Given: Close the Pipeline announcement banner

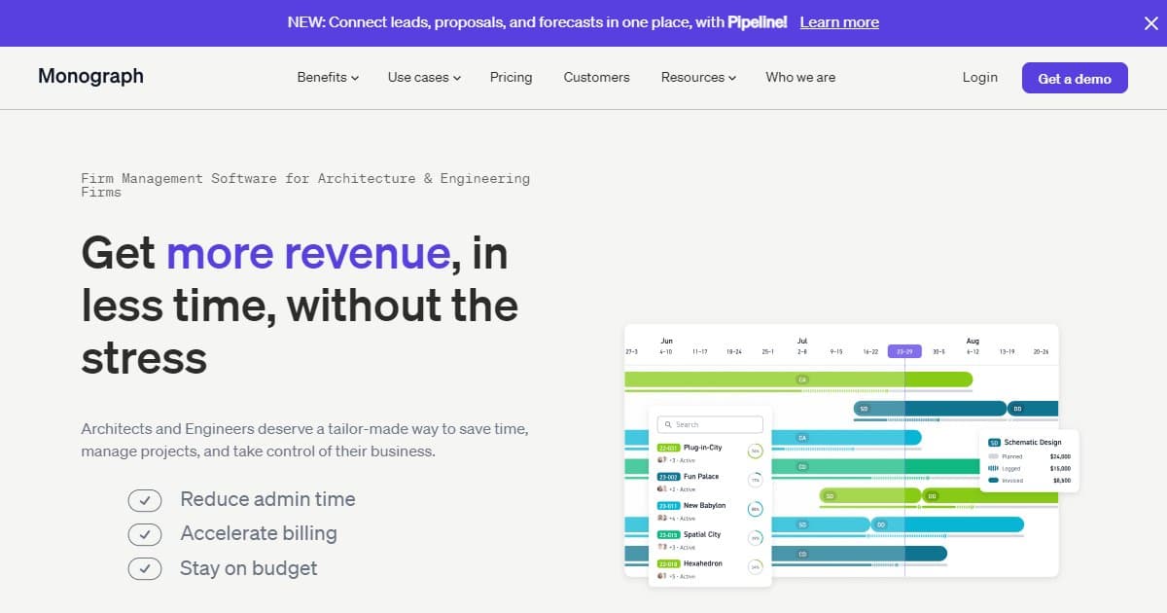Looking at the screenshot, I should click(1150, 23).
